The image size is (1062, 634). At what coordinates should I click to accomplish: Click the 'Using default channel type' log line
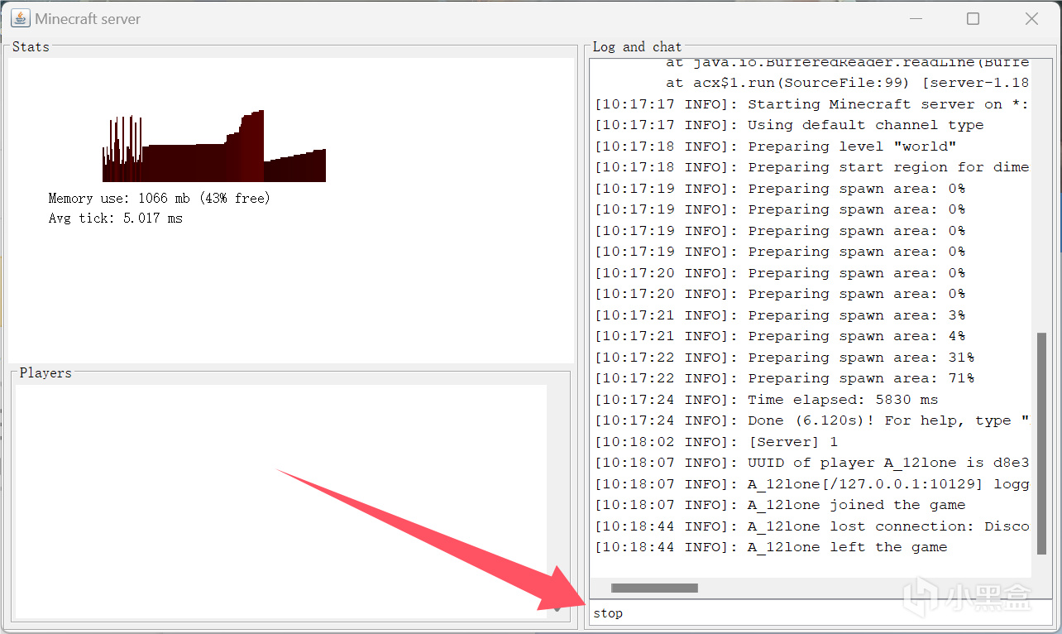pos(790,125)
